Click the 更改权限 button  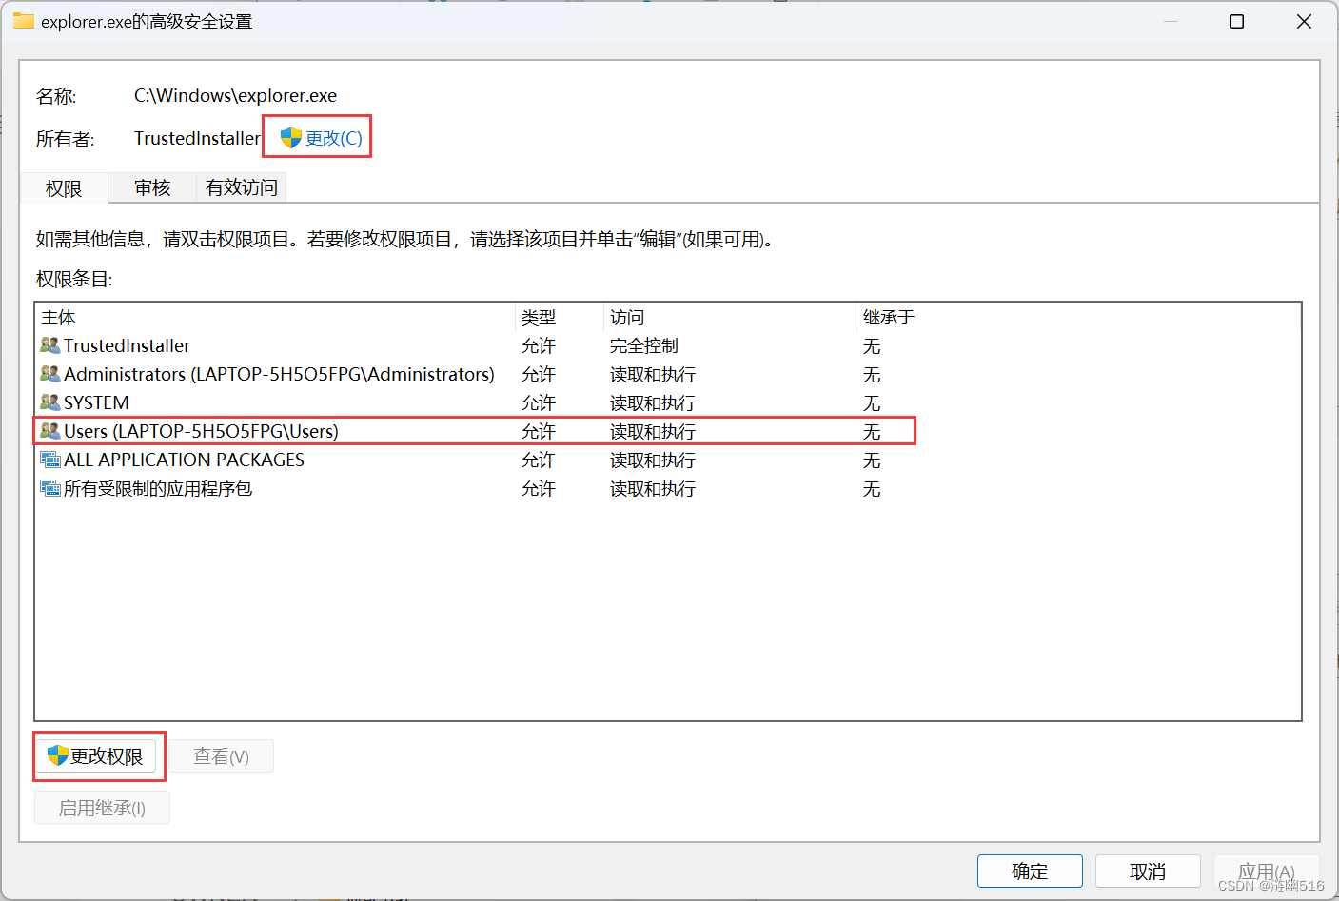(96, 756)
